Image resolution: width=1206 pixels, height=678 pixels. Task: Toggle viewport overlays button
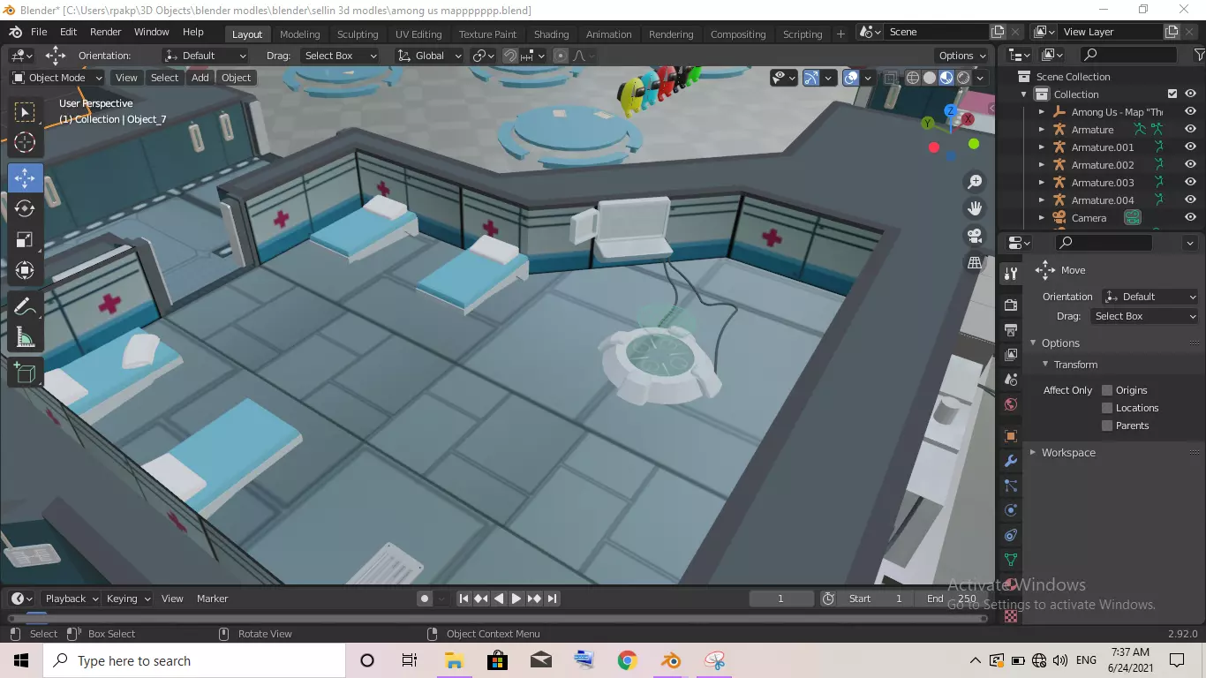(x=851, y=78)
